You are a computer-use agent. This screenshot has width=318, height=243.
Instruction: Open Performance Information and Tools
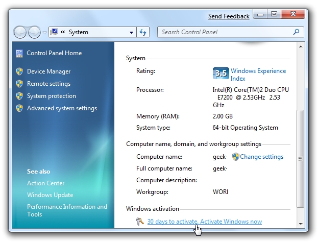[x=67, y=210]
